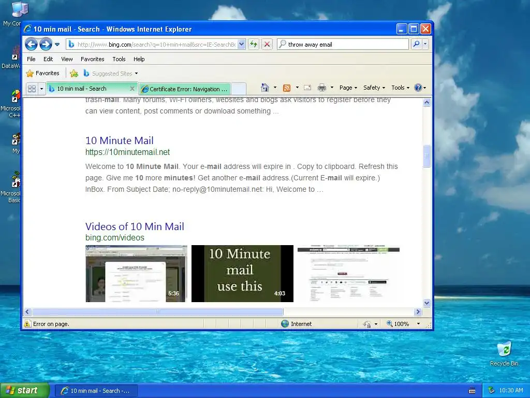Click the 'Error on page' warning icon

[x=27, y=324]
